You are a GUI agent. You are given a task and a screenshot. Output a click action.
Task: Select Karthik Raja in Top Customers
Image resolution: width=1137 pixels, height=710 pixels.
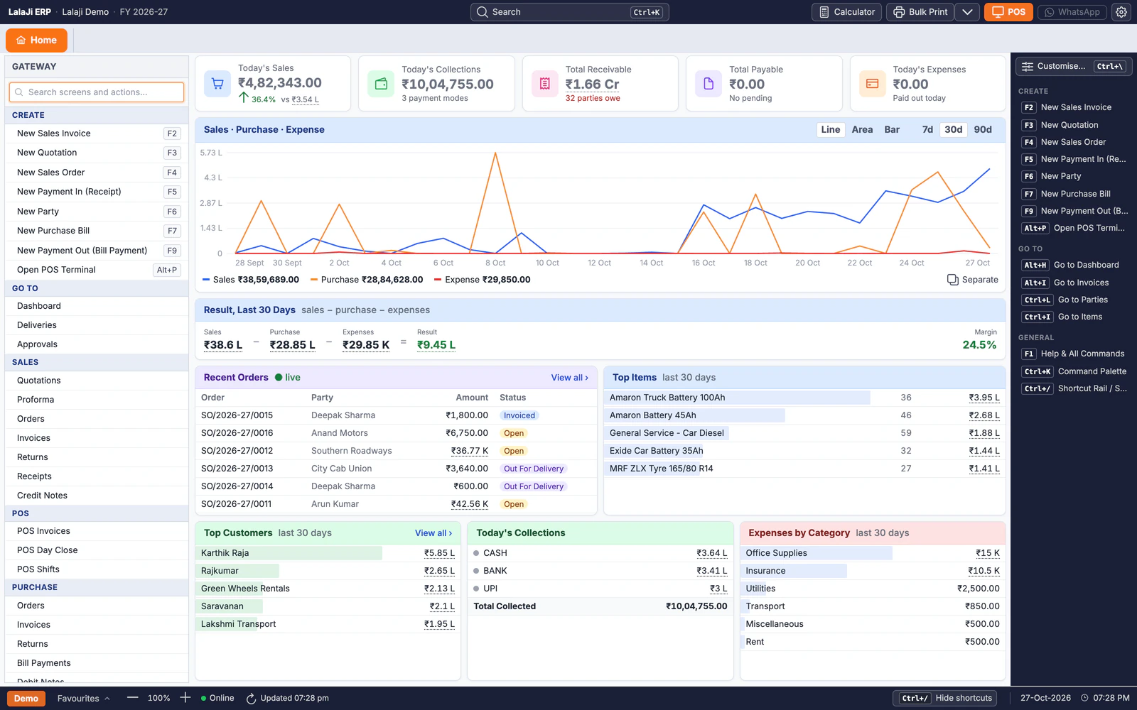coord(328,553)
